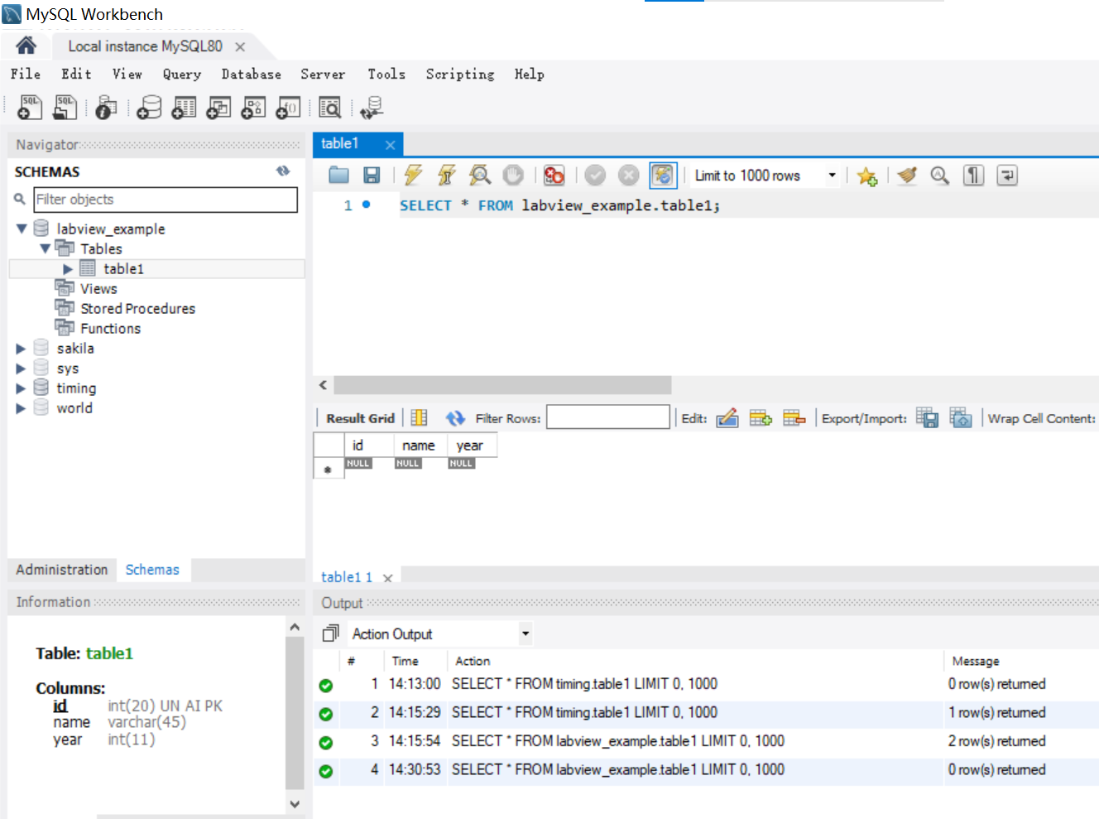The width and height of the screenshot is (1099, 819).
Task: Save current statement as SQL snippet
Action: (x=866, y=175)
